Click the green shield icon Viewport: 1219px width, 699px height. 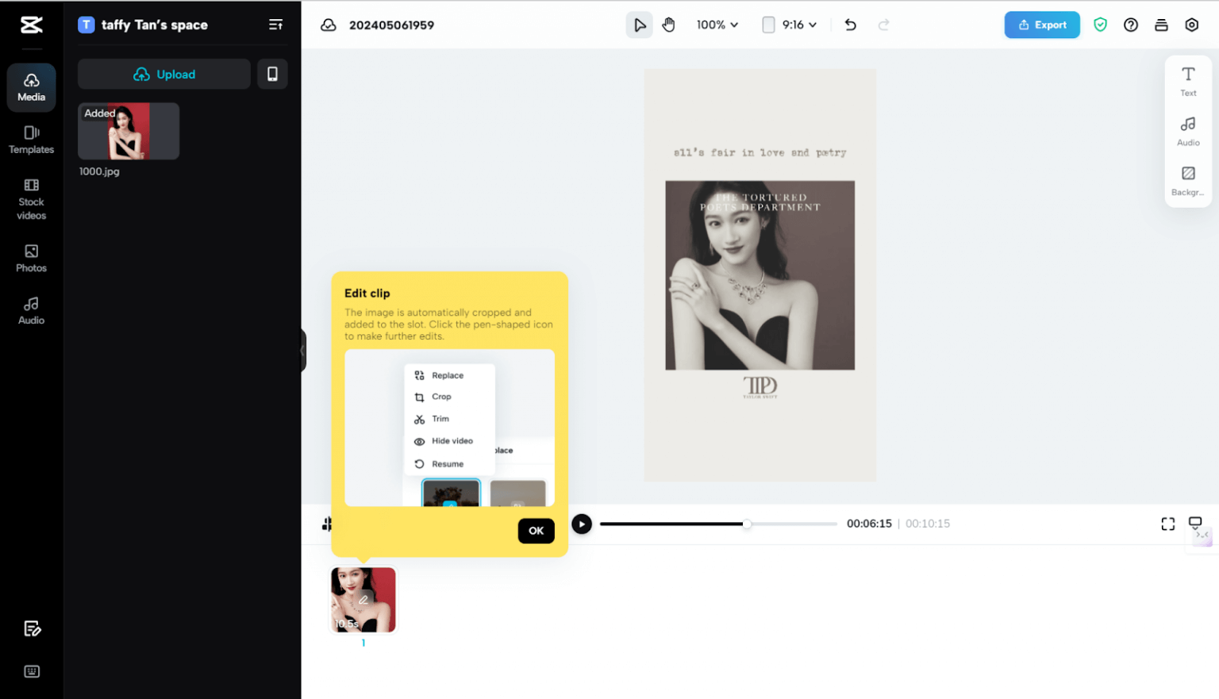[x=1100, y=25]
